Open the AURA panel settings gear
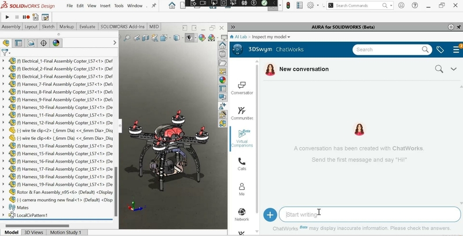463x236 pixels. tap(451, 27)
